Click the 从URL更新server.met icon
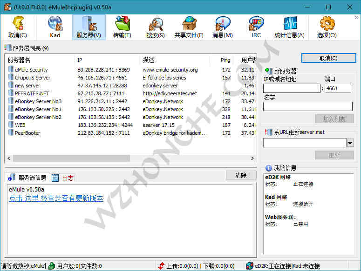Image resolution: width=361 pixels, height=271 pixels. tap(268, 132)
